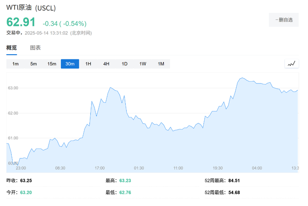Remove WTI from watchlist button

click(x=284, y=20)
